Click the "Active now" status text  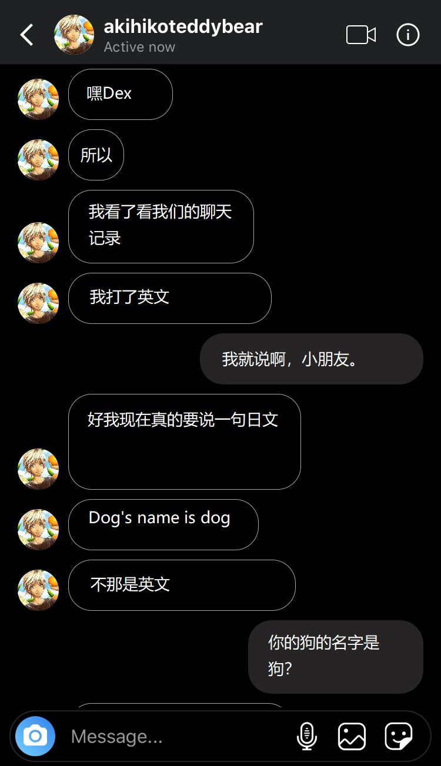pos(139,47)
